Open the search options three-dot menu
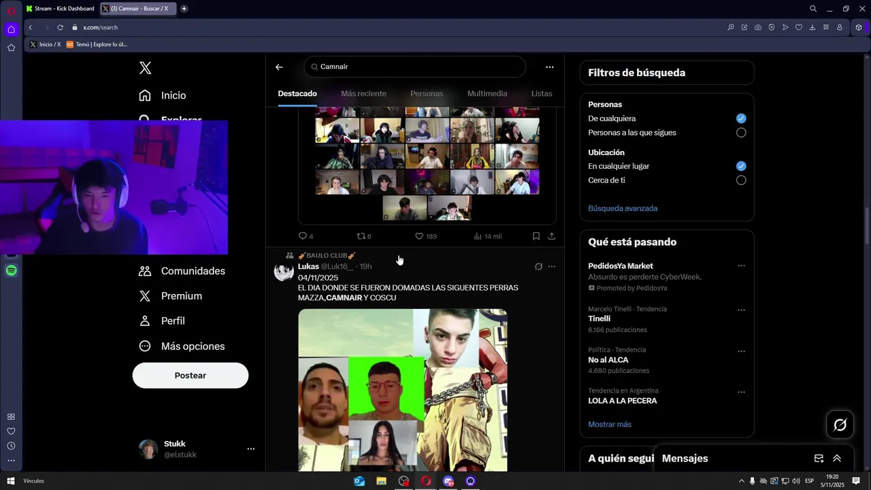The width and height of the screenshot is (871, 490). point(550,67)
